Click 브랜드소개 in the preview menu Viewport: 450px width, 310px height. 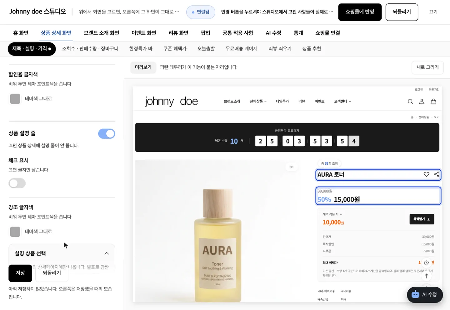click(232, 101)
